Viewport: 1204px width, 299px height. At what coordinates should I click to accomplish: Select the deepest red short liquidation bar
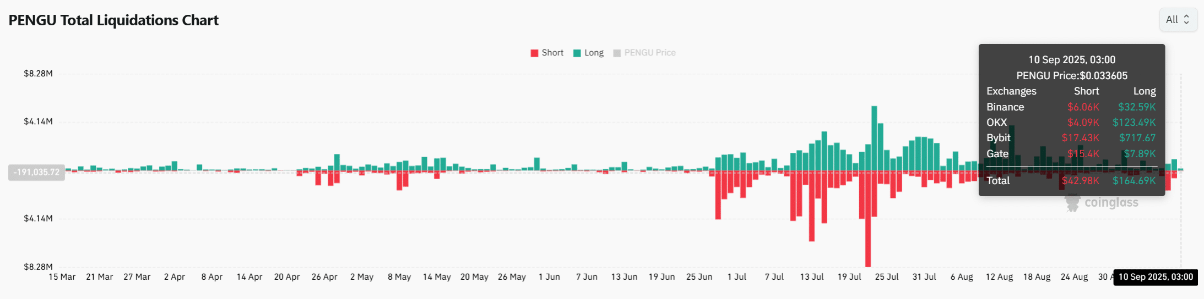(868, 220)
